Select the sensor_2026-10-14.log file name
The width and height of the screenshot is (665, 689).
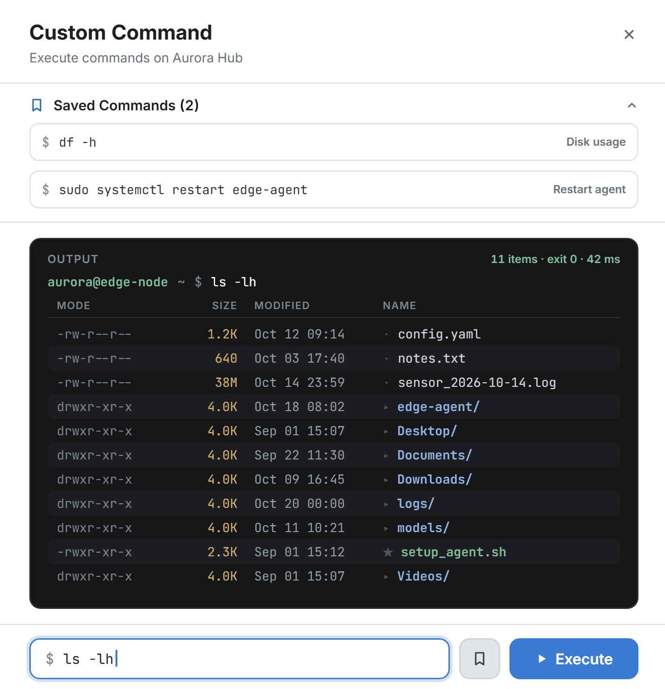477,383
